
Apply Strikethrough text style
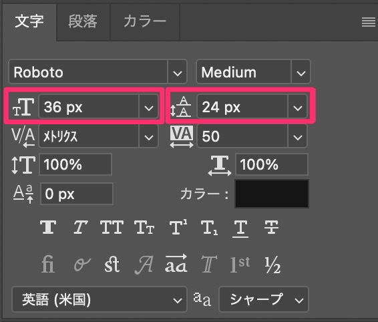(x=271, y=227)
